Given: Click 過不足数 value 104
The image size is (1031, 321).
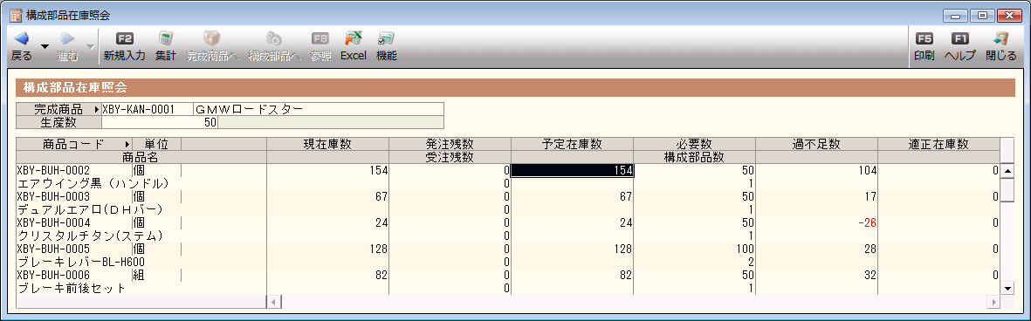Looking at the screenshot, I should [x=866, y=171].
